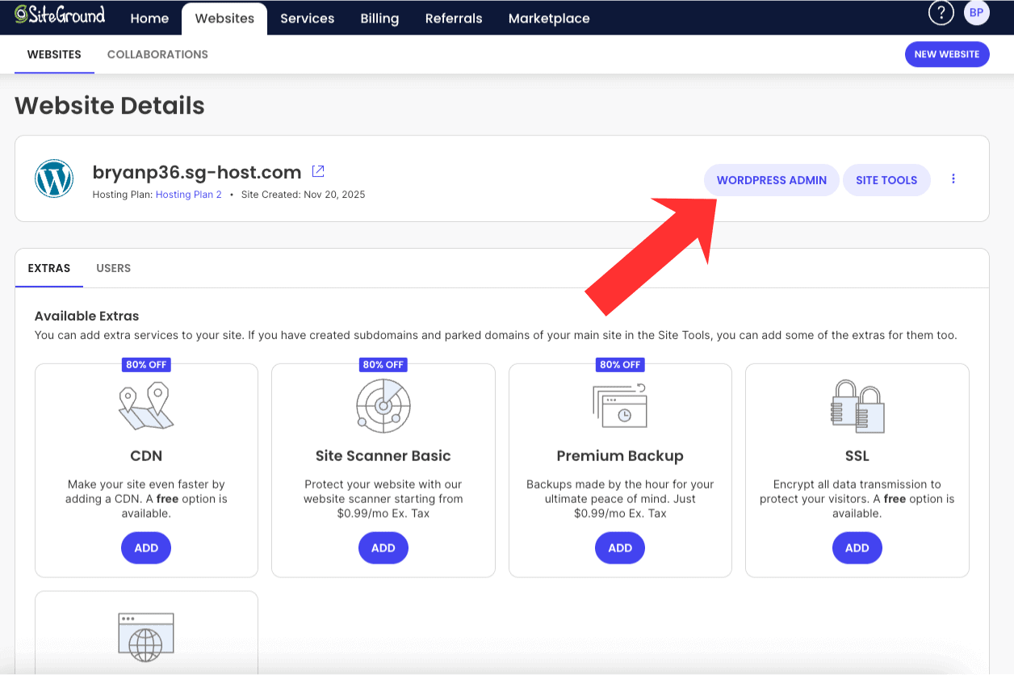This screenshot has height=675, width=1014.
Task: Switch to the WEBSITES sub-tab
Action: click(x=54, y=55)
